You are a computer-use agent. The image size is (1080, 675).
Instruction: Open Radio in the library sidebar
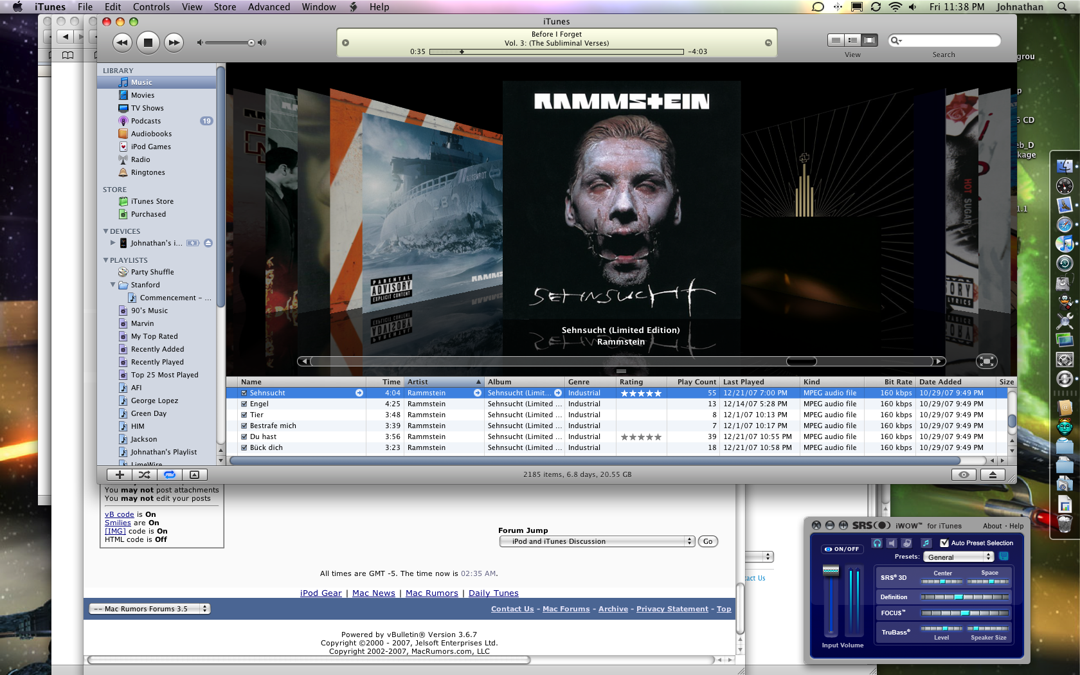(141, 159)
